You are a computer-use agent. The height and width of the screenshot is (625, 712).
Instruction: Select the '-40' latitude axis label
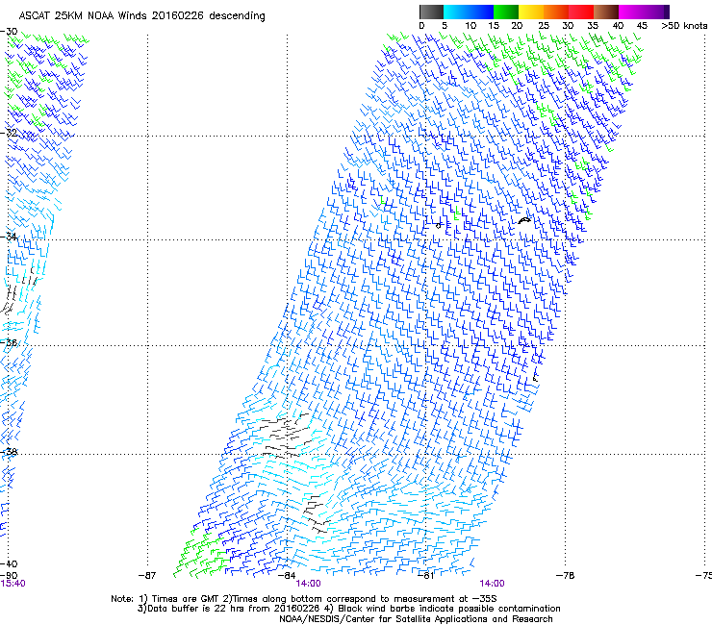(x=9, y=563)
